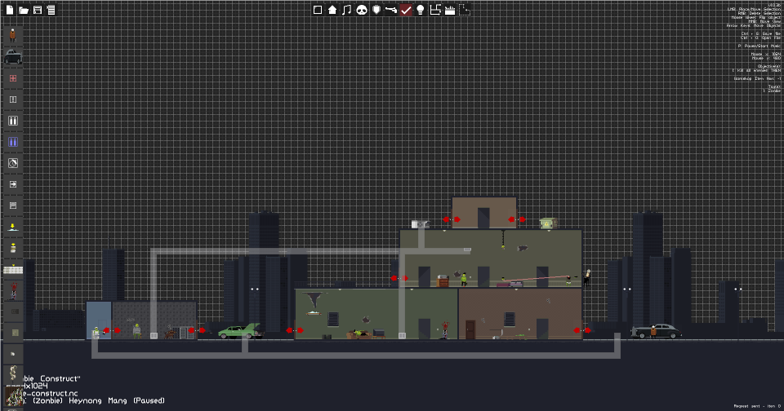Screen dimensions: 784x411
Task: Select the skull enemies tool
Action: point(362,10)
